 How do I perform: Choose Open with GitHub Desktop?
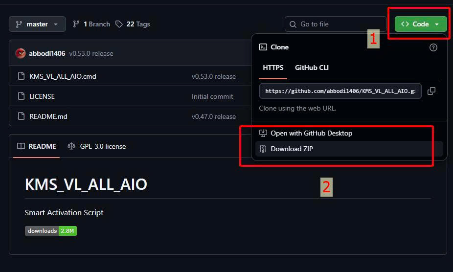coord(311,133)
